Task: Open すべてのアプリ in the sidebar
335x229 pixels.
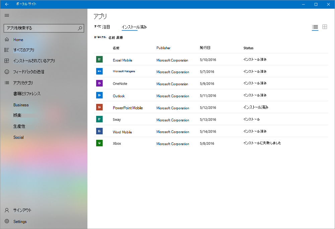Action: [x=24, y=50]
